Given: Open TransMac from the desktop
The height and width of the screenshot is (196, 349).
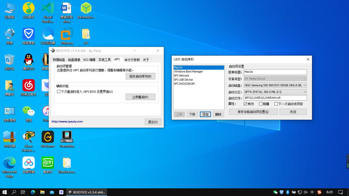Looking at the screenshot, I should (67, 138).
